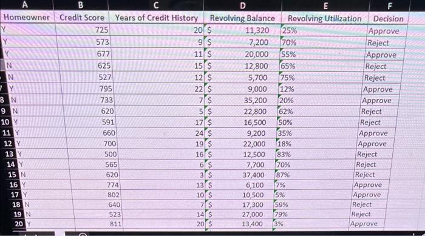Viewport: 425px width, 236px height.
Task: Click revolving balance cell 27,000
Action: coord(240,214)
